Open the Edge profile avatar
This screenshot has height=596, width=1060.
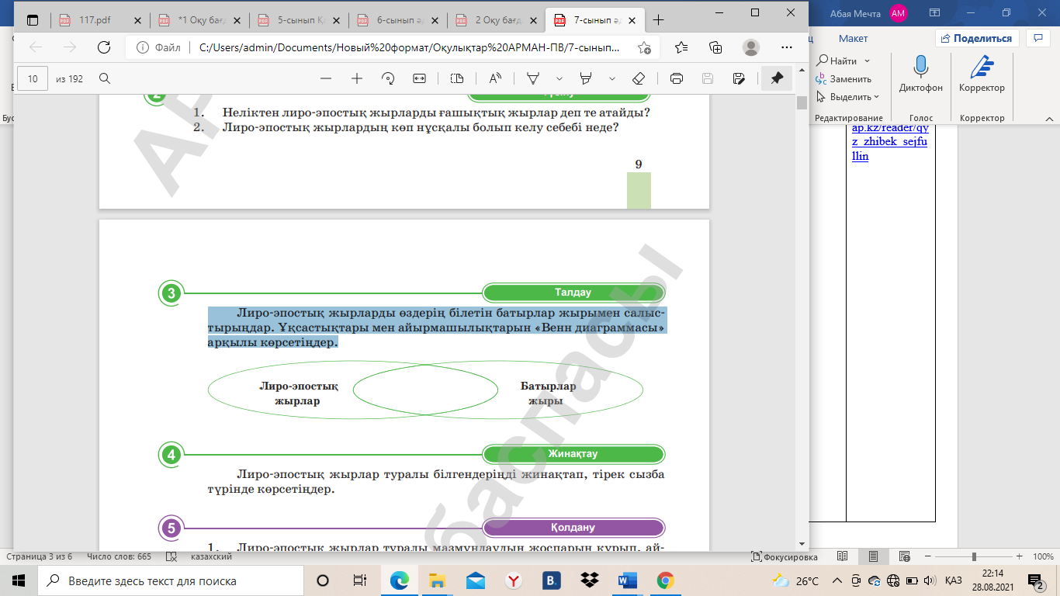click(x=750, y=47)
